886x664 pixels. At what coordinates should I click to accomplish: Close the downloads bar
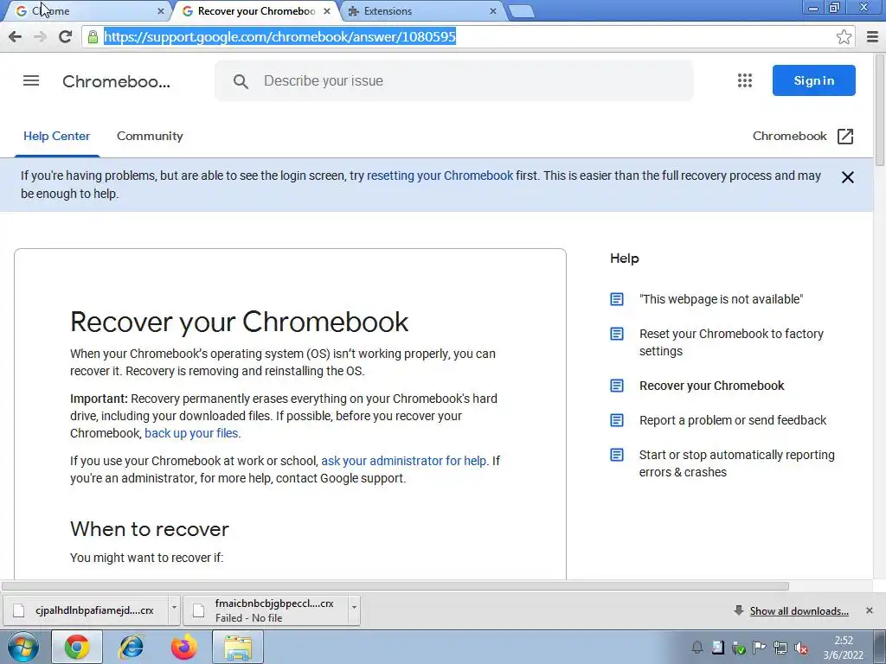coord(869,610)
